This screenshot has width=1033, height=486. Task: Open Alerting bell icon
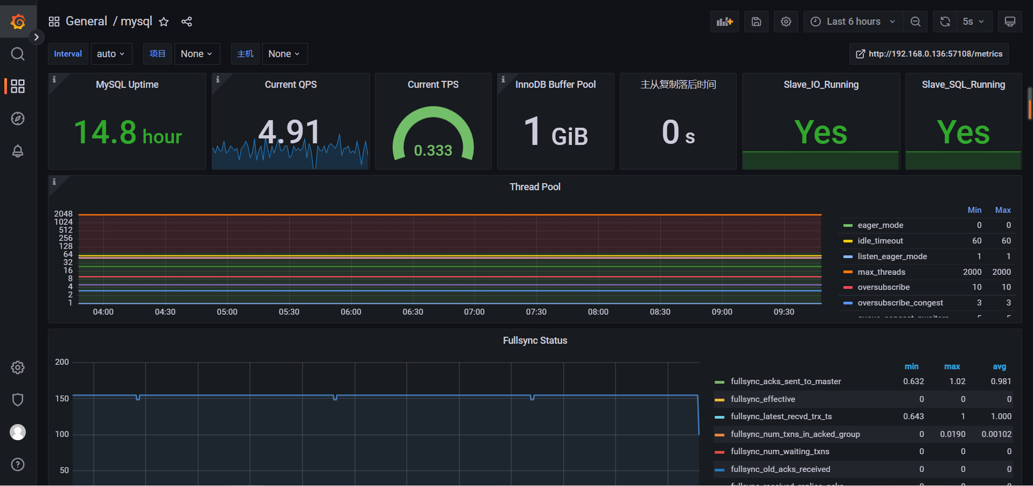tap(18, 151)
